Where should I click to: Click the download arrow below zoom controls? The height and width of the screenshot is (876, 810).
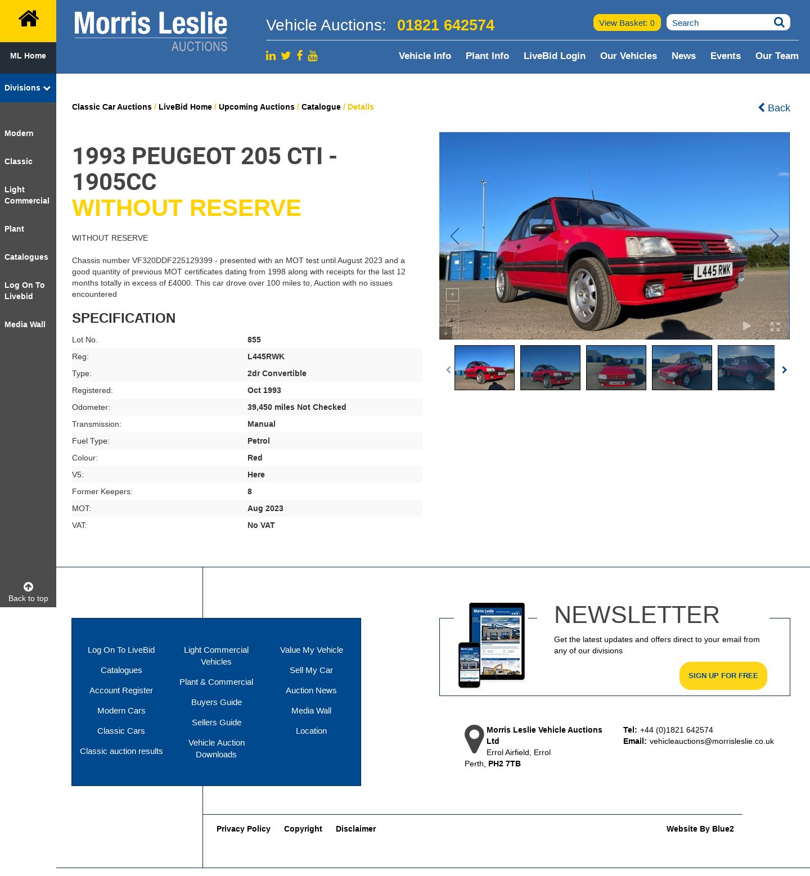(x=445, y=333)
